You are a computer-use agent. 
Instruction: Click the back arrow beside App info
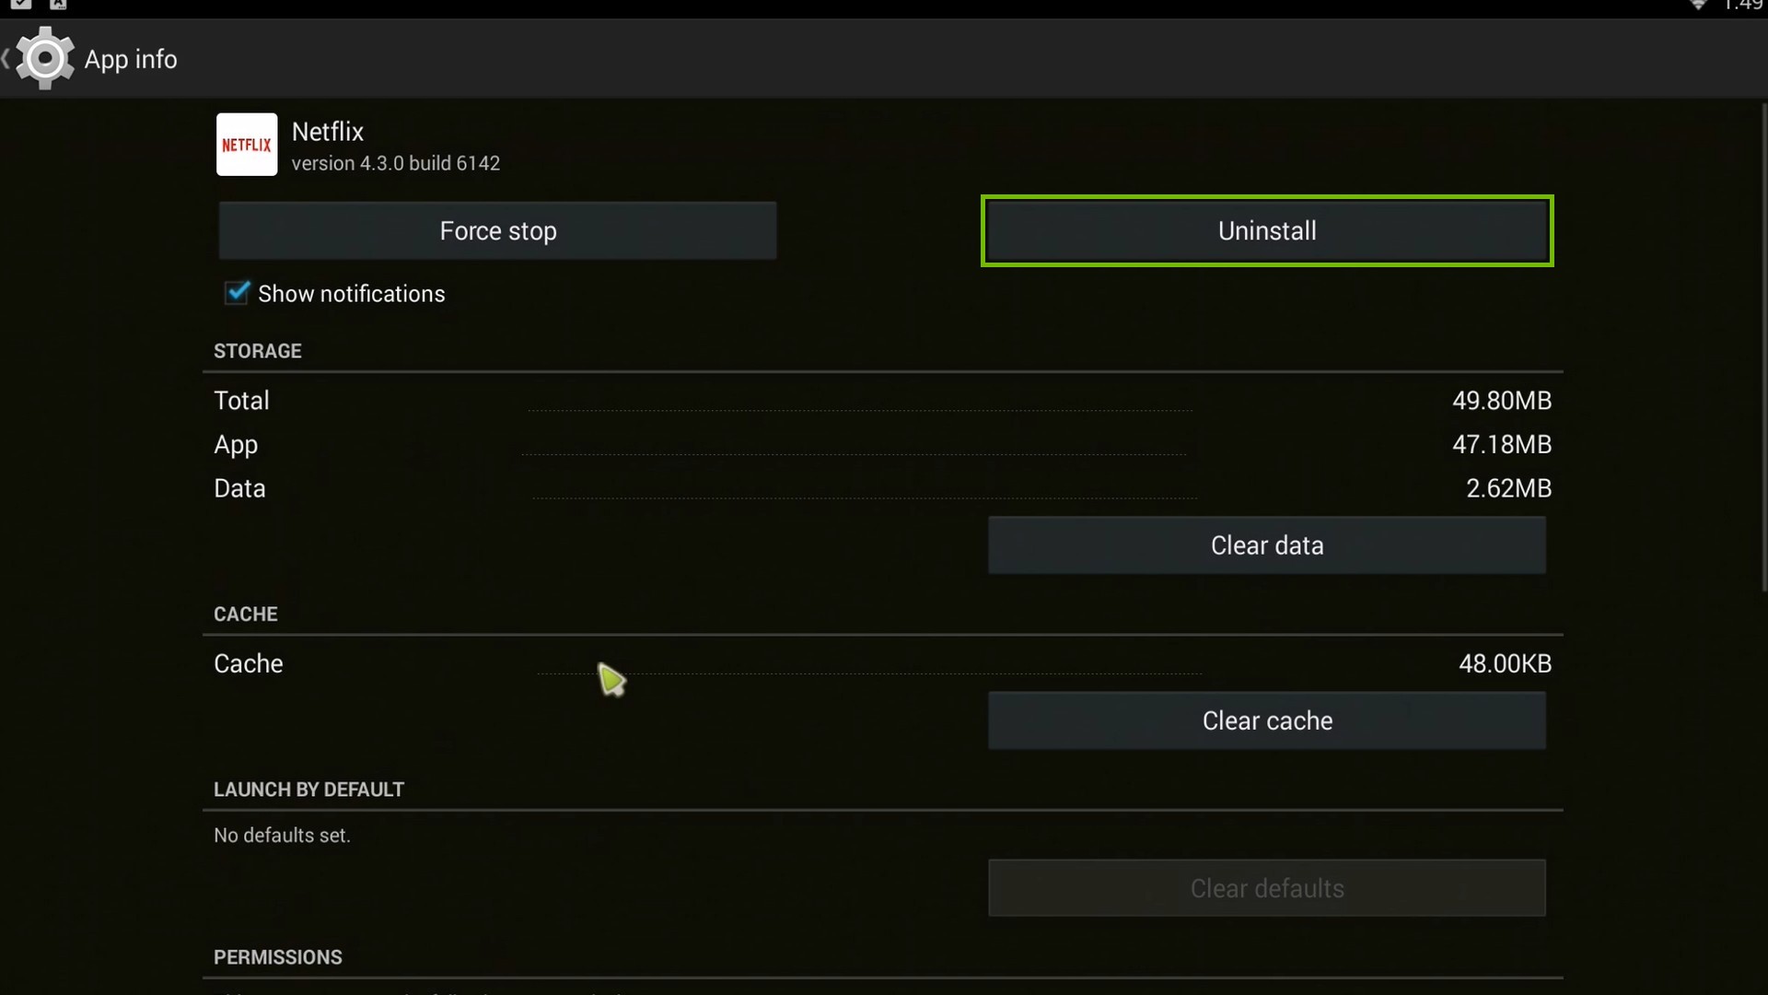tap(6, 58)
